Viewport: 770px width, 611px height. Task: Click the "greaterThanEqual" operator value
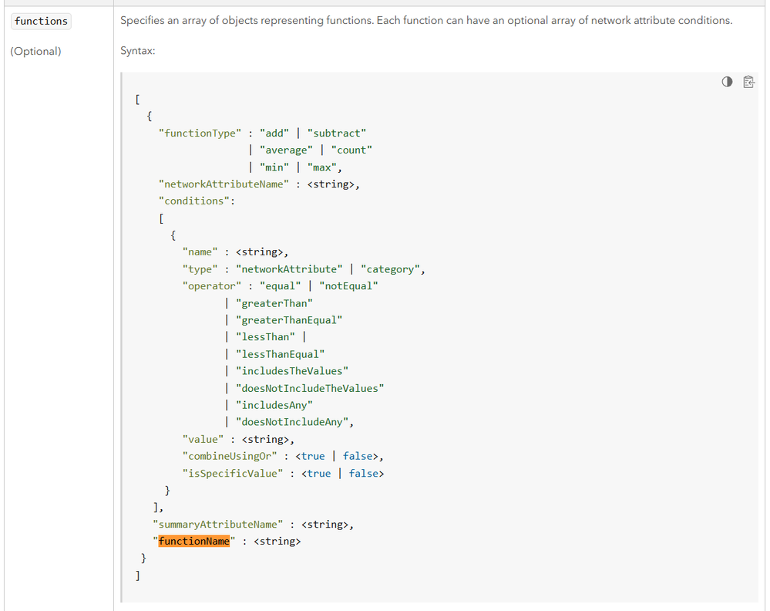pyautogui.click(x=289, y=320)
